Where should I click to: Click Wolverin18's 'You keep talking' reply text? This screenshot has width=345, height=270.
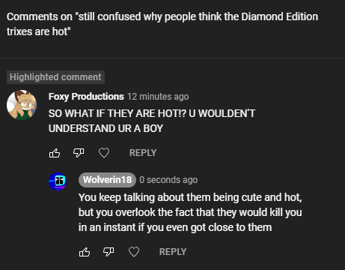[190, 212]
